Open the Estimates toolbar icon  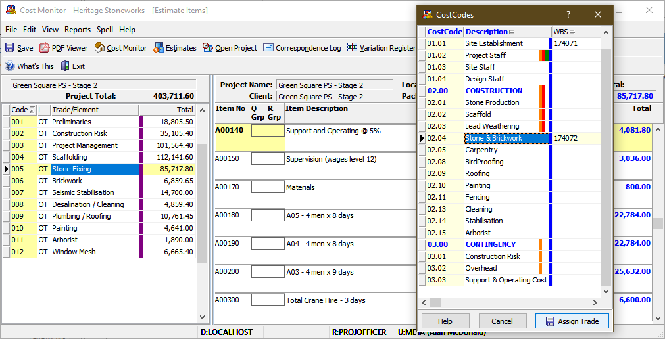[x=159, y=48]
